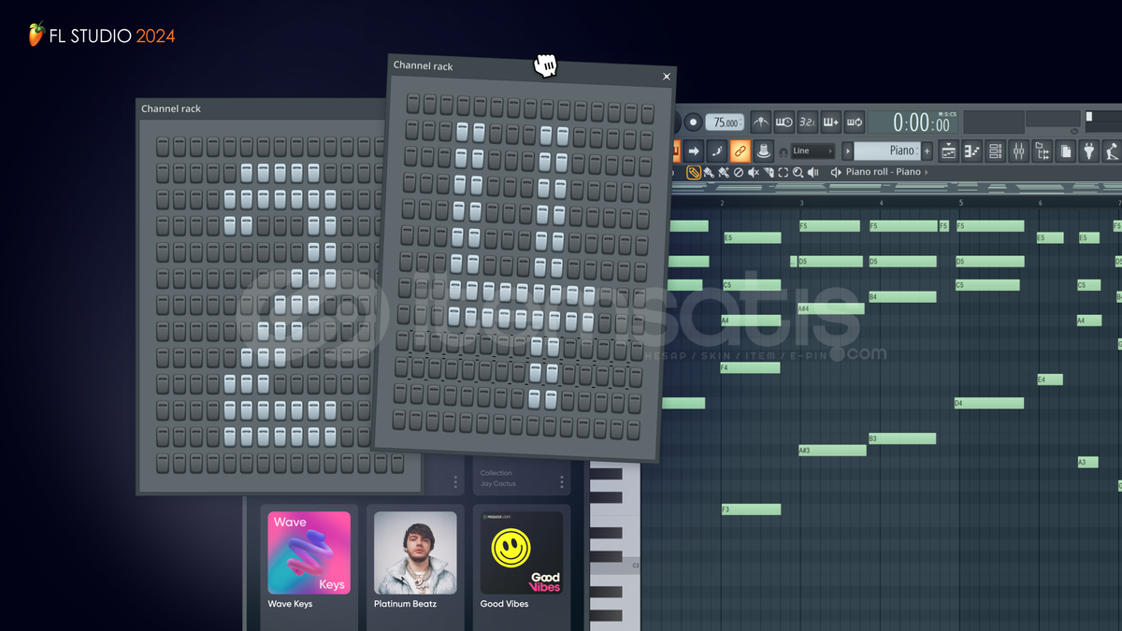Select the A#3 note
1122x631 pixels.
click(x=831, y=451)
